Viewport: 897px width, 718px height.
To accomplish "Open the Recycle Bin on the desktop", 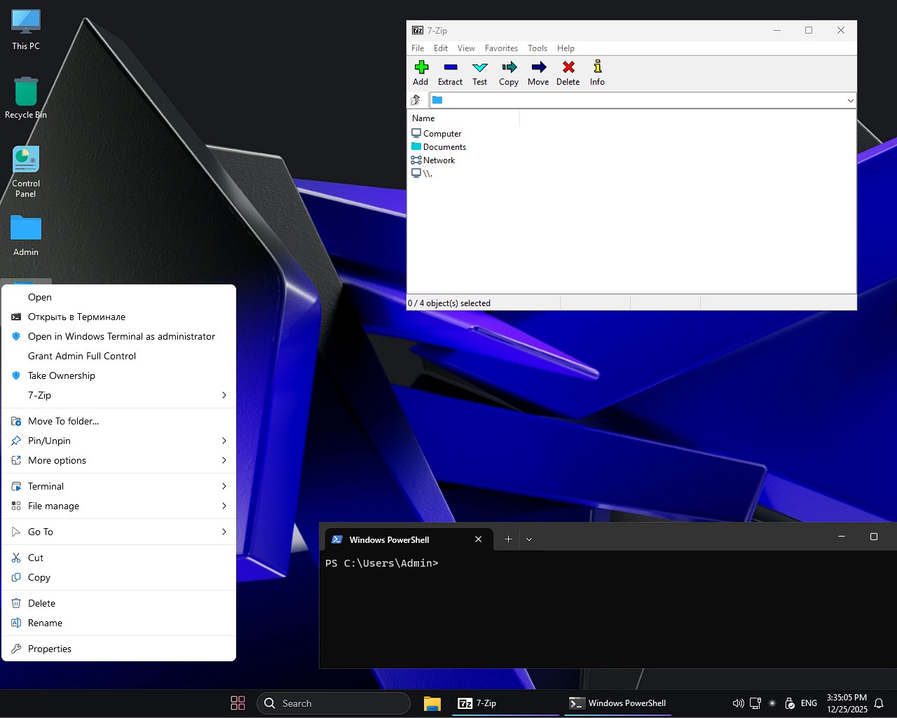I will (x=25, y=91).
